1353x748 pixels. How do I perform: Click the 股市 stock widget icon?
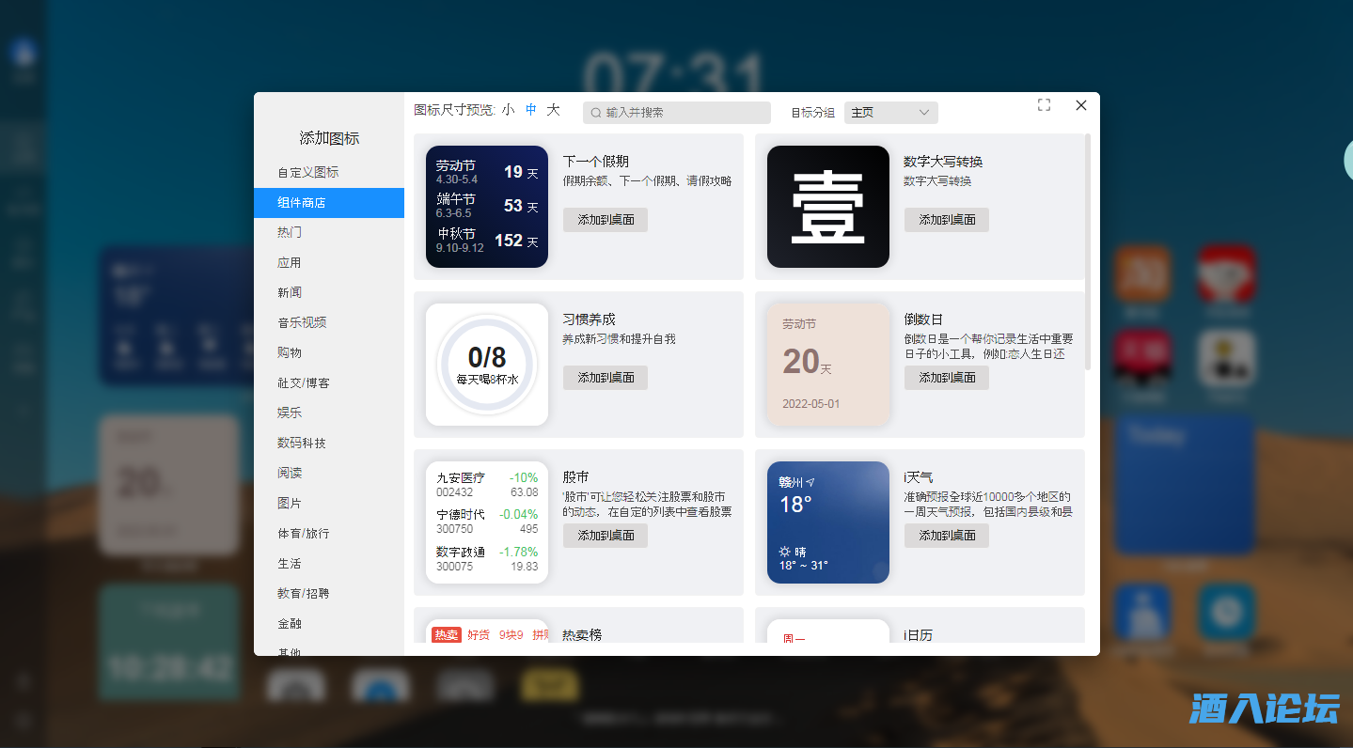pyautogui.click(x=487, y=522)
